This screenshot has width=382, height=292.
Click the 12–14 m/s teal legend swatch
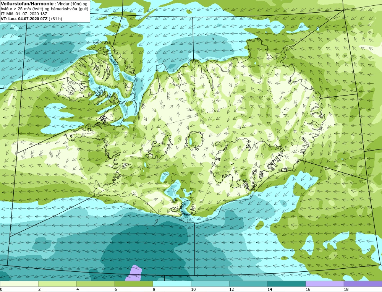point(248,284)
